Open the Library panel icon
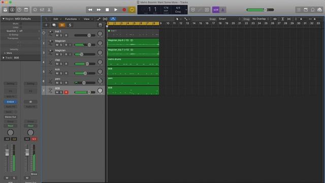Screen dimensions: 325x183 6,10
